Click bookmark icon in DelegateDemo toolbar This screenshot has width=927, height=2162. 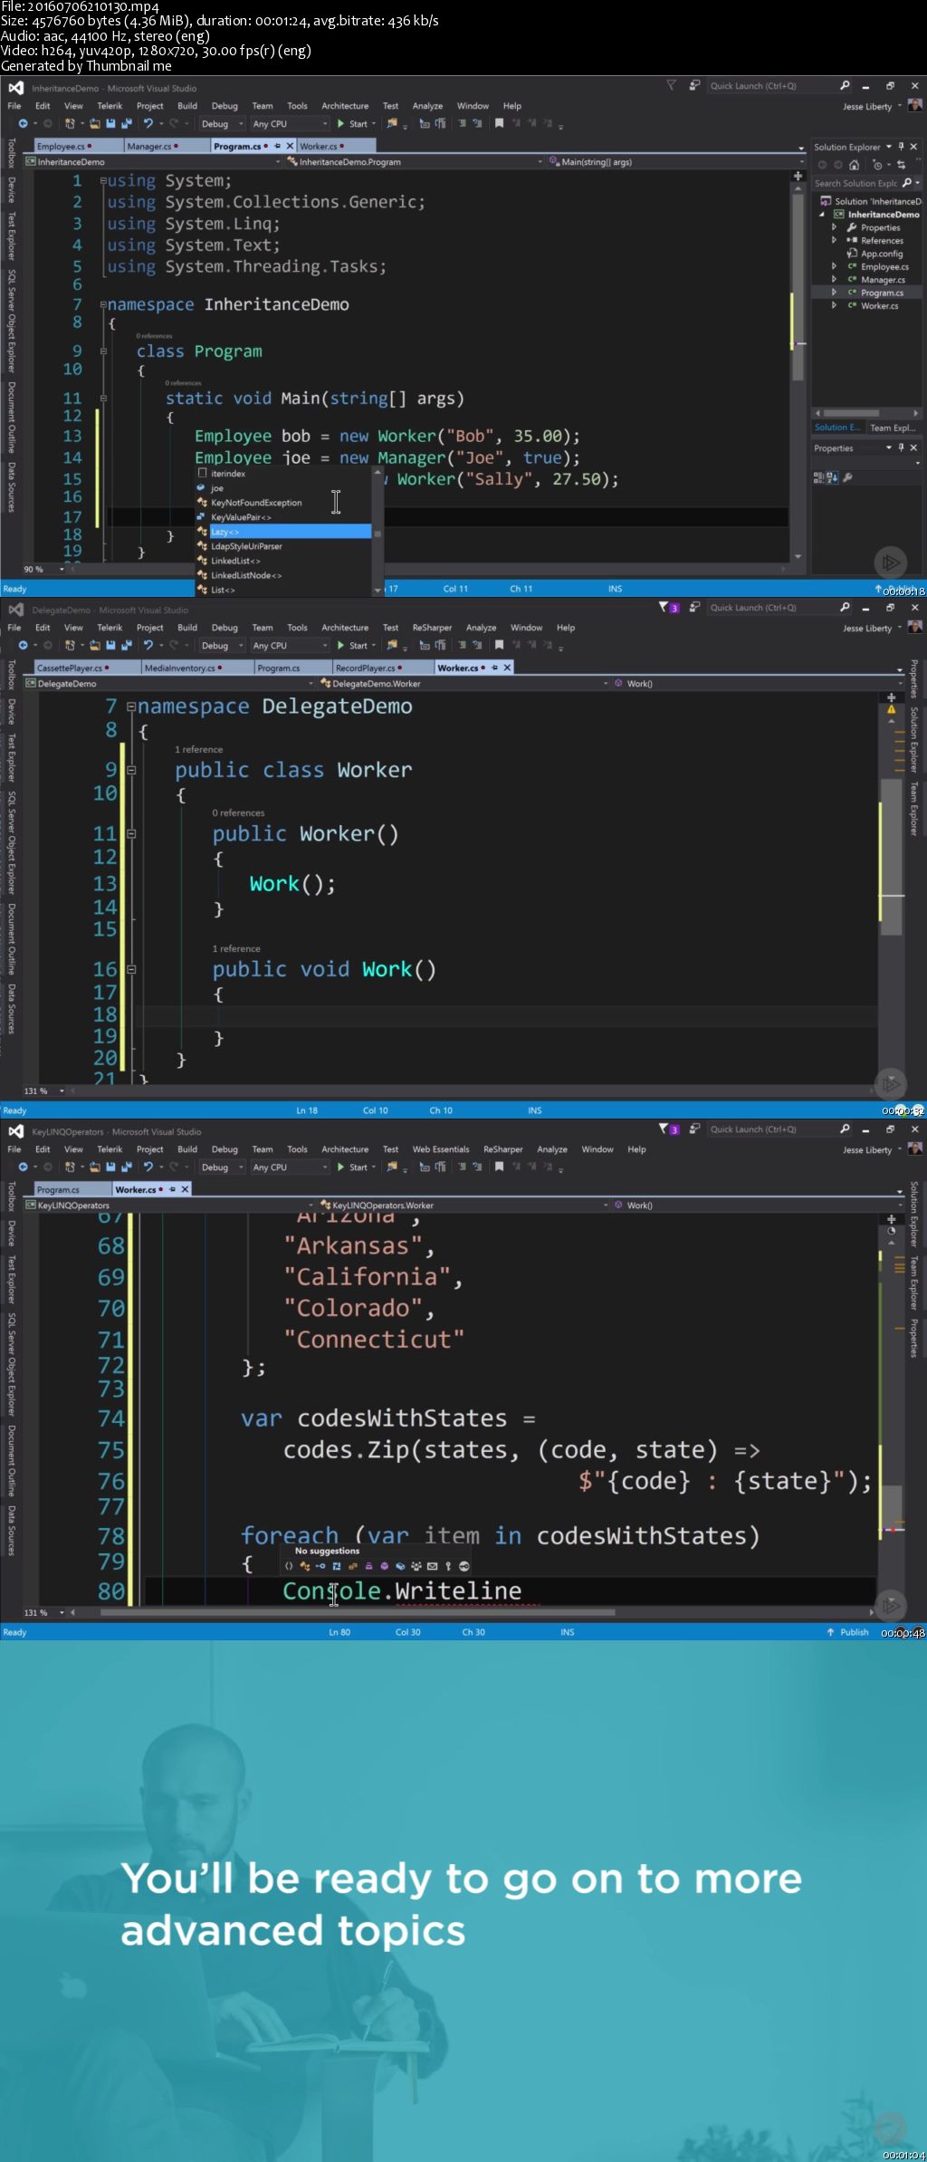499,646
